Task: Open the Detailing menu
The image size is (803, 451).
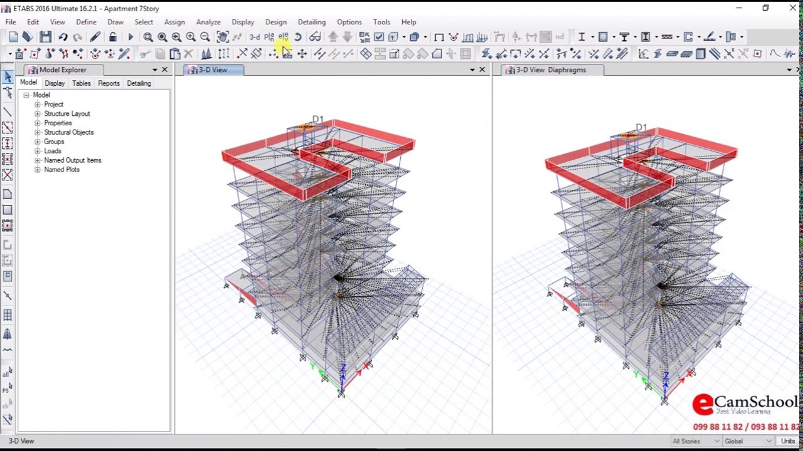Action: pyautogui.click(x=311, y=22)
